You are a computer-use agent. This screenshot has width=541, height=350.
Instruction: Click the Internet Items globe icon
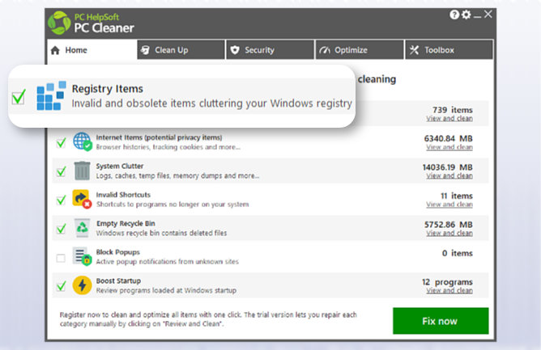83,142
